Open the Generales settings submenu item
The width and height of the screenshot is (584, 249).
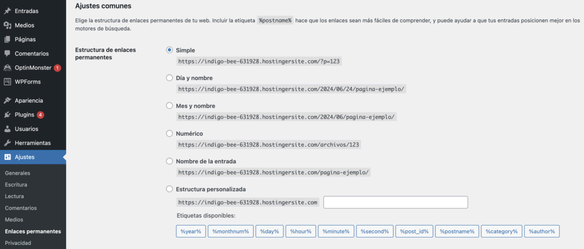[x=17, y=173]
